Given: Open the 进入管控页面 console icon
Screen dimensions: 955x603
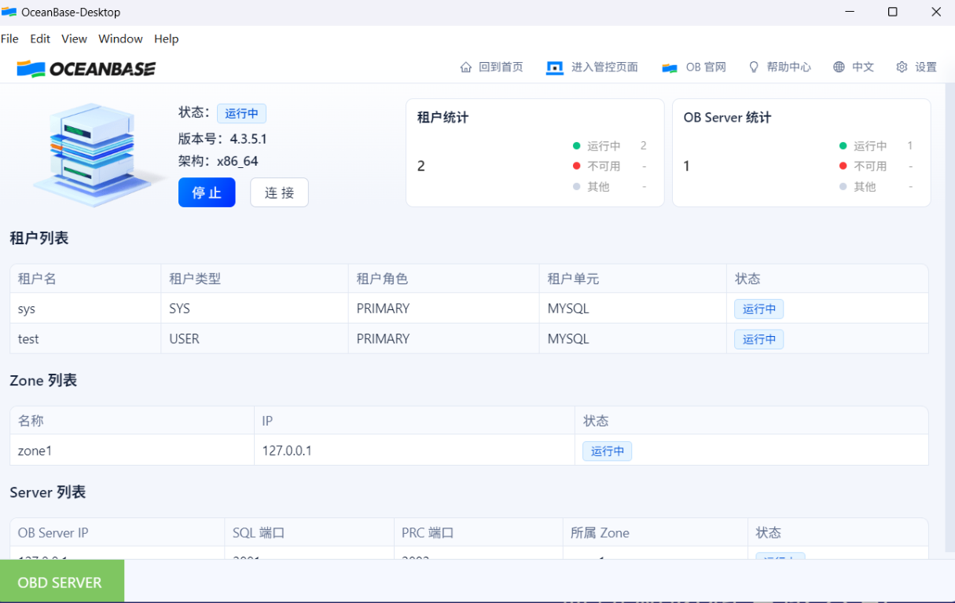Looking at the screenshot, I should coord(553,68).
